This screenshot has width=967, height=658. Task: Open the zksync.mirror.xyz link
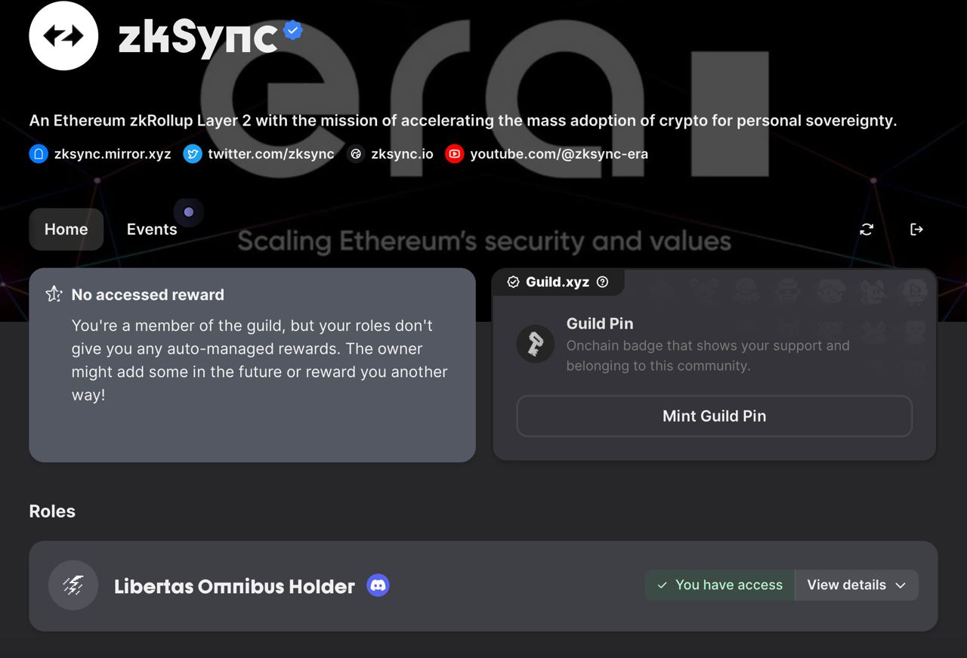[113, 154]
